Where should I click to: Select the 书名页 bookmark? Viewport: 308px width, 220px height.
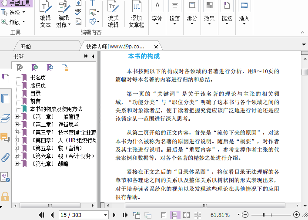pos(38,78)
